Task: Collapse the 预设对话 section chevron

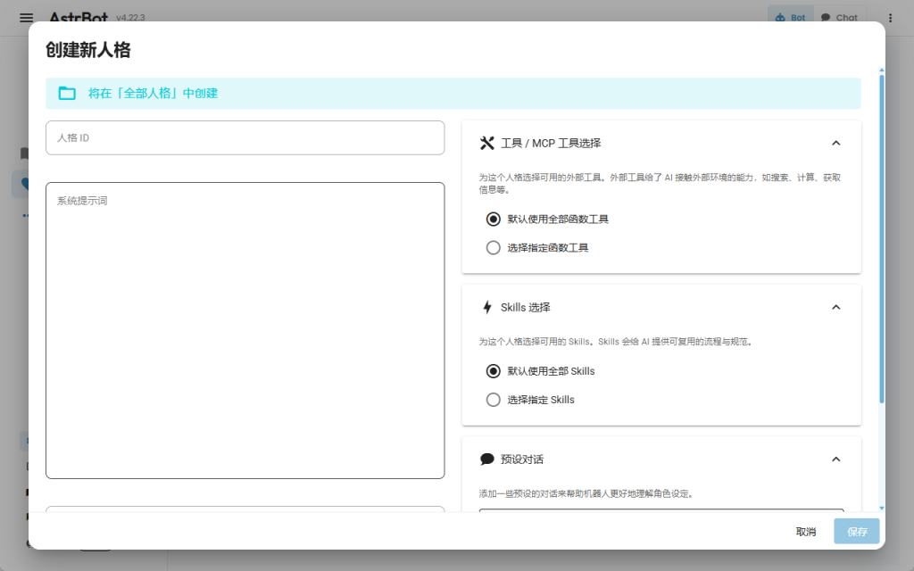Action: [x=835, y=459]
